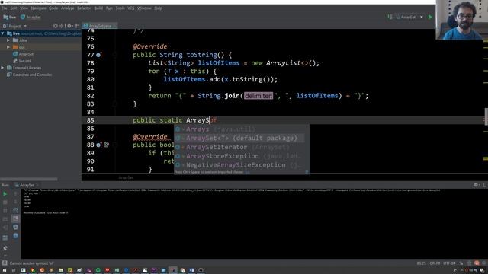
Task: Open Run panel settings gear
Action: pyautogui.click(x=476, y=185)
